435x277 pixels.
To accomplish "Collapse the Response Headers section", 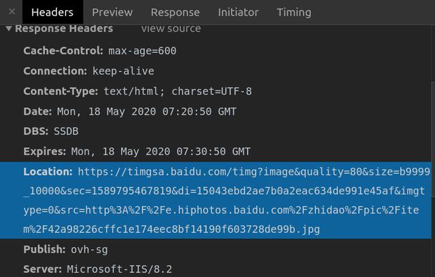I will tap(9, 29).
